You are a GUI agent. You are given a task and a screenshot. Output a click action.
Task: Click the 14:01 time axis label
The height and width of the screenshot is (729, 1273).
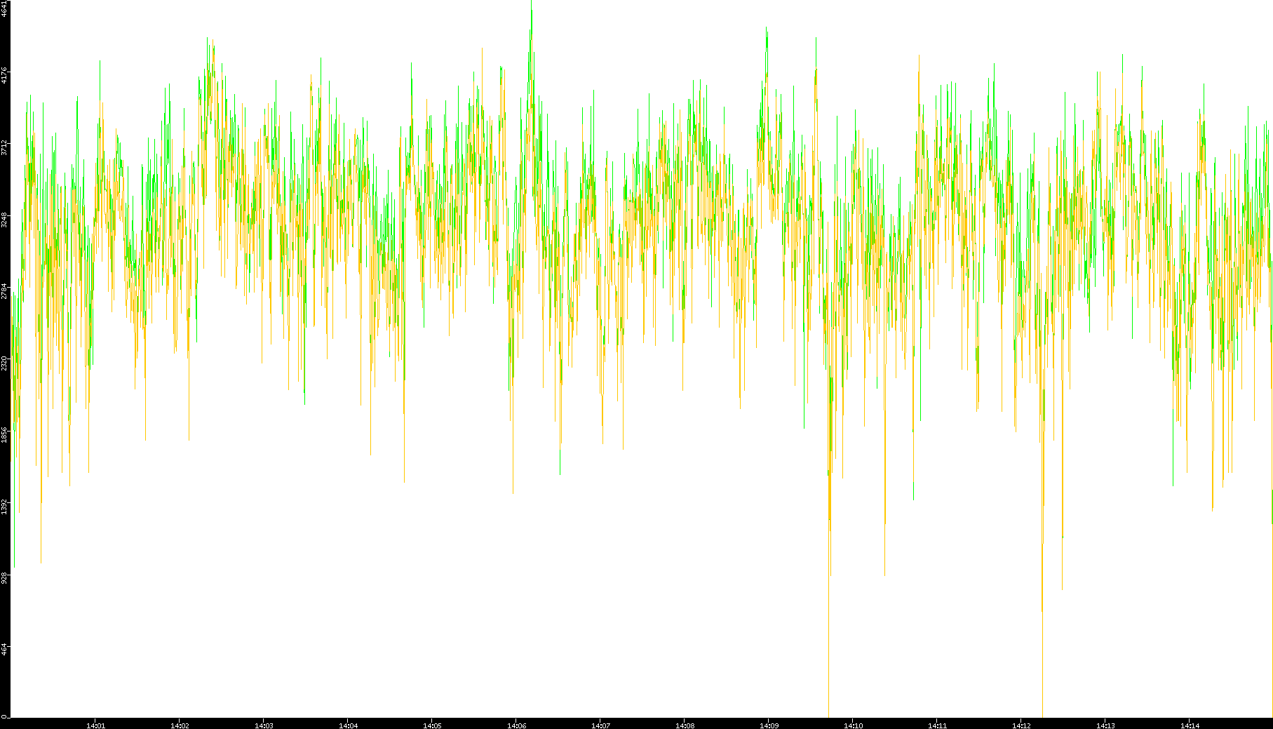[x=95, y=725]
